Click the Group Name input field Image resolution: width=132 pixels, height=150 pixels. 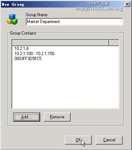(x=75, y=22)
